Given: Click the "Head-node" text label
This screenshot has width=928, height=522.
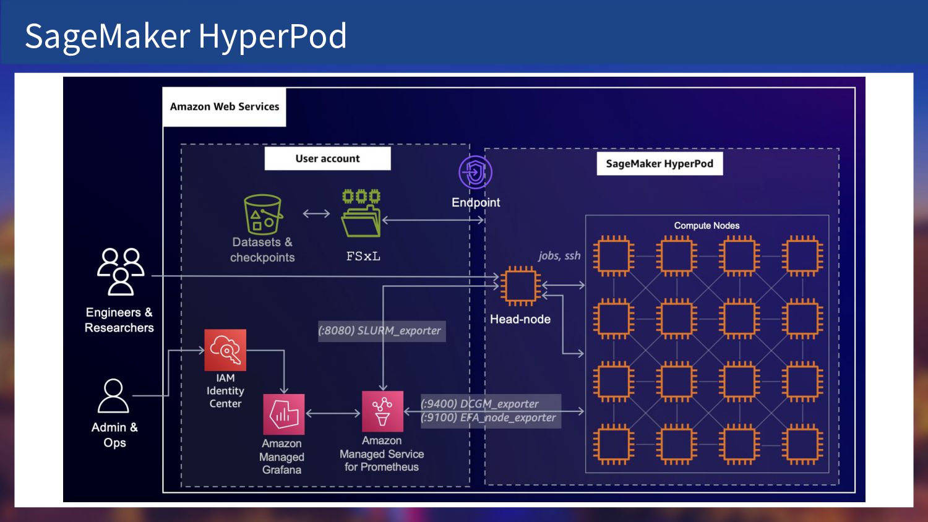Looking at the screenshot, I should pyautogui.click(x=520, y=319).
